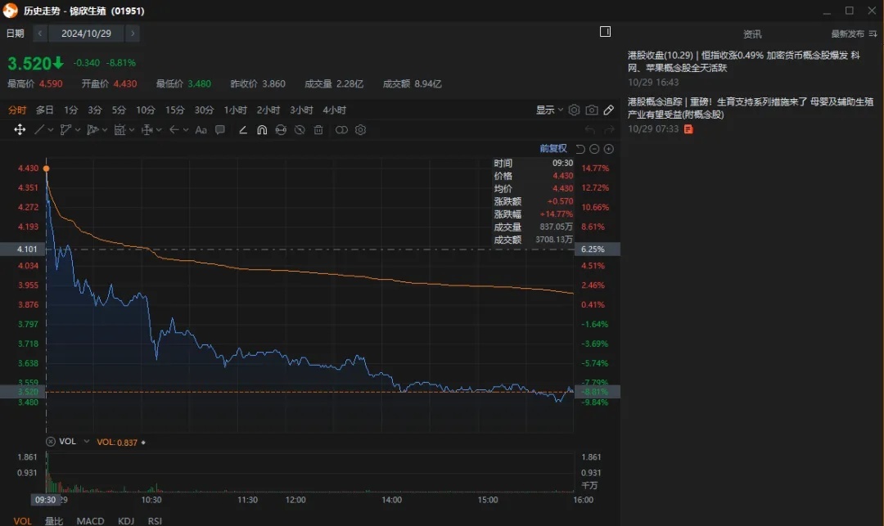The width and height of the screenshot is (884, 526).
Task: Open the date picker 2024/10/29
Action: [88, 34]
